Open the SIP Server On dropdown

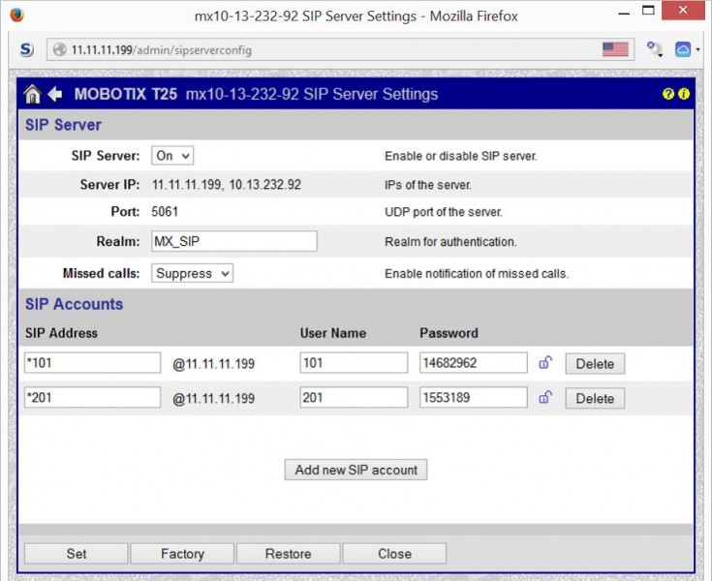[x=172, y=155]
